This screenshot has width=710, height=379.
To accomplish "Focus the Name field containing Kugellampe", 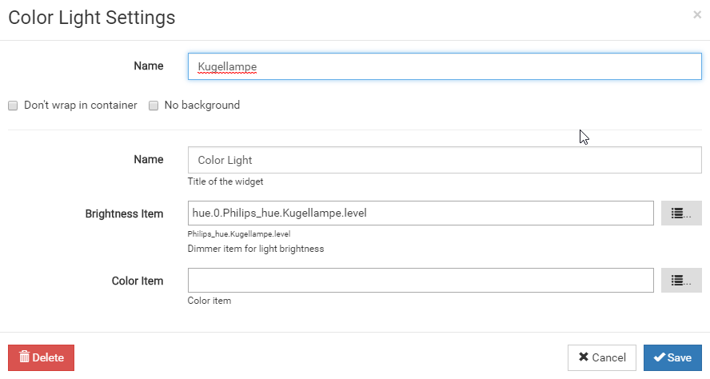I will pyautogui.click(x=445, y=66).
